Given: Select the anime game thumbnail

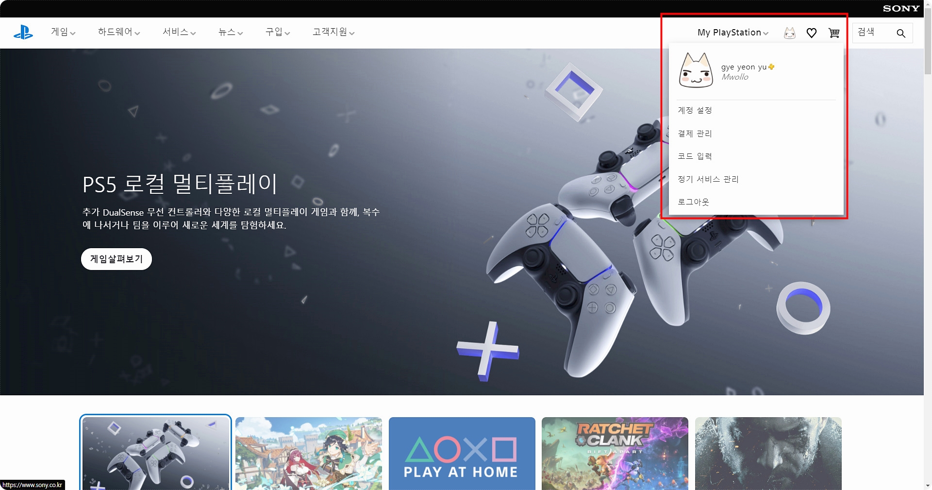Looking at the screenshot, I should (x=309, y=454).
